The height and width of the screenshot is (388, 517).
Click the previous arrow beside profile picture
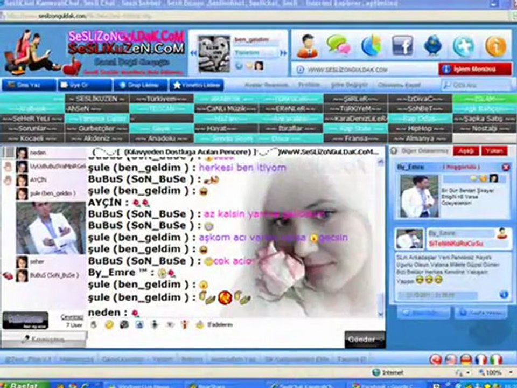point(193,53)
